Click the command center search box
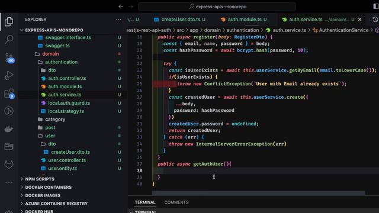The width and height of the screenshot is (379, 213). [x=217, y=7]
